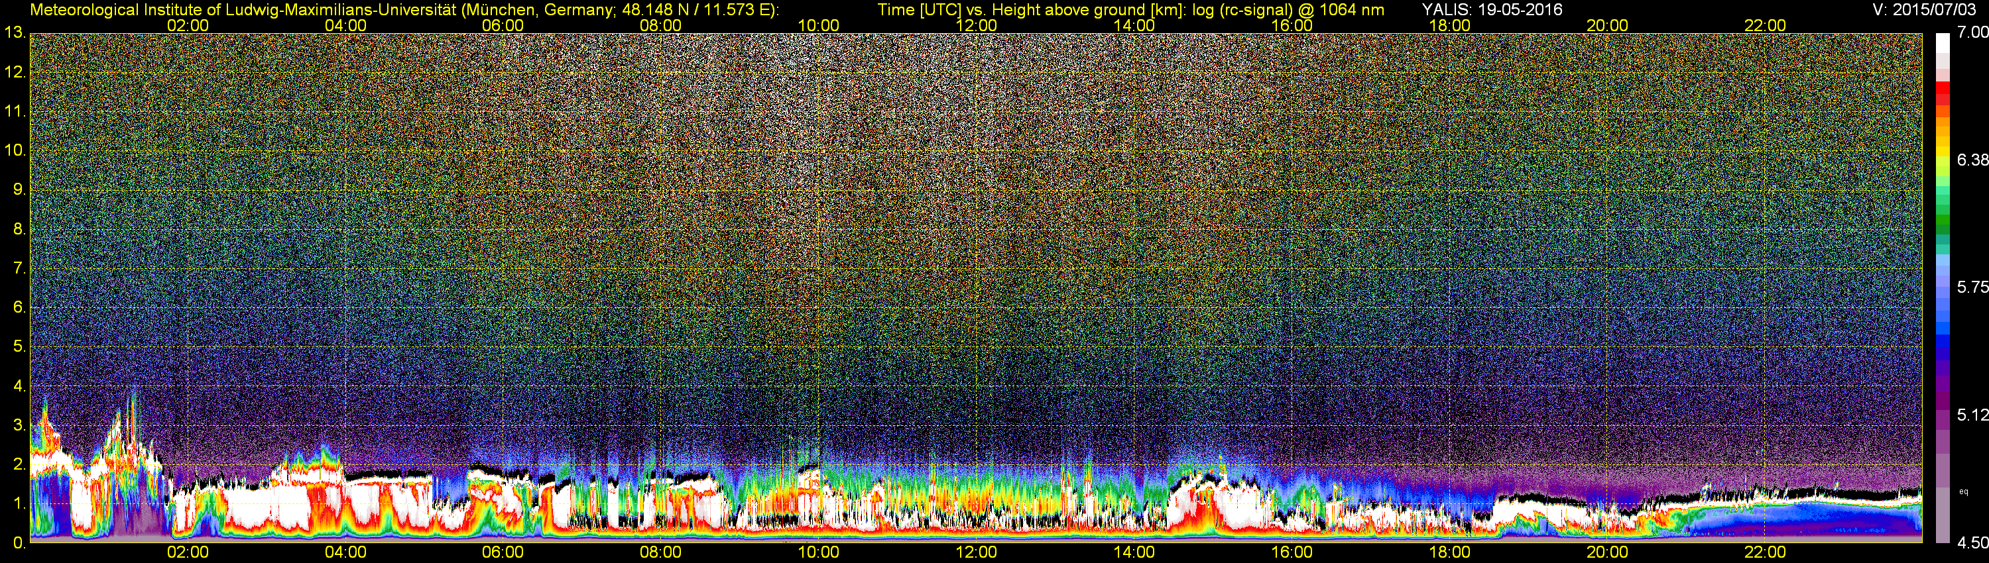Click the 16:00 label on bottom axis
Screen dimensions: 1989x563
point(1292,552)
